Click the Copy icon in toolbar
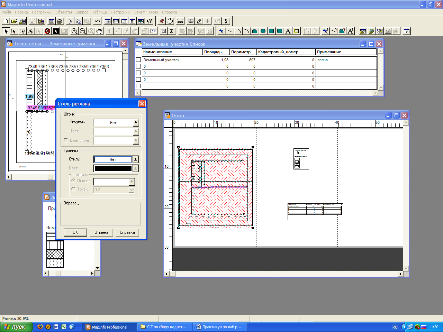This screenshot has width=443, height=332. 79,21
